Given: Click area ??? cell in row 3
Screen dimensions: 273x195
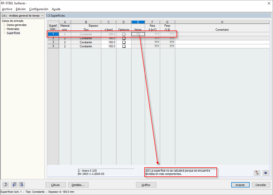Looking at the screenshot, I should click(152, 42).
